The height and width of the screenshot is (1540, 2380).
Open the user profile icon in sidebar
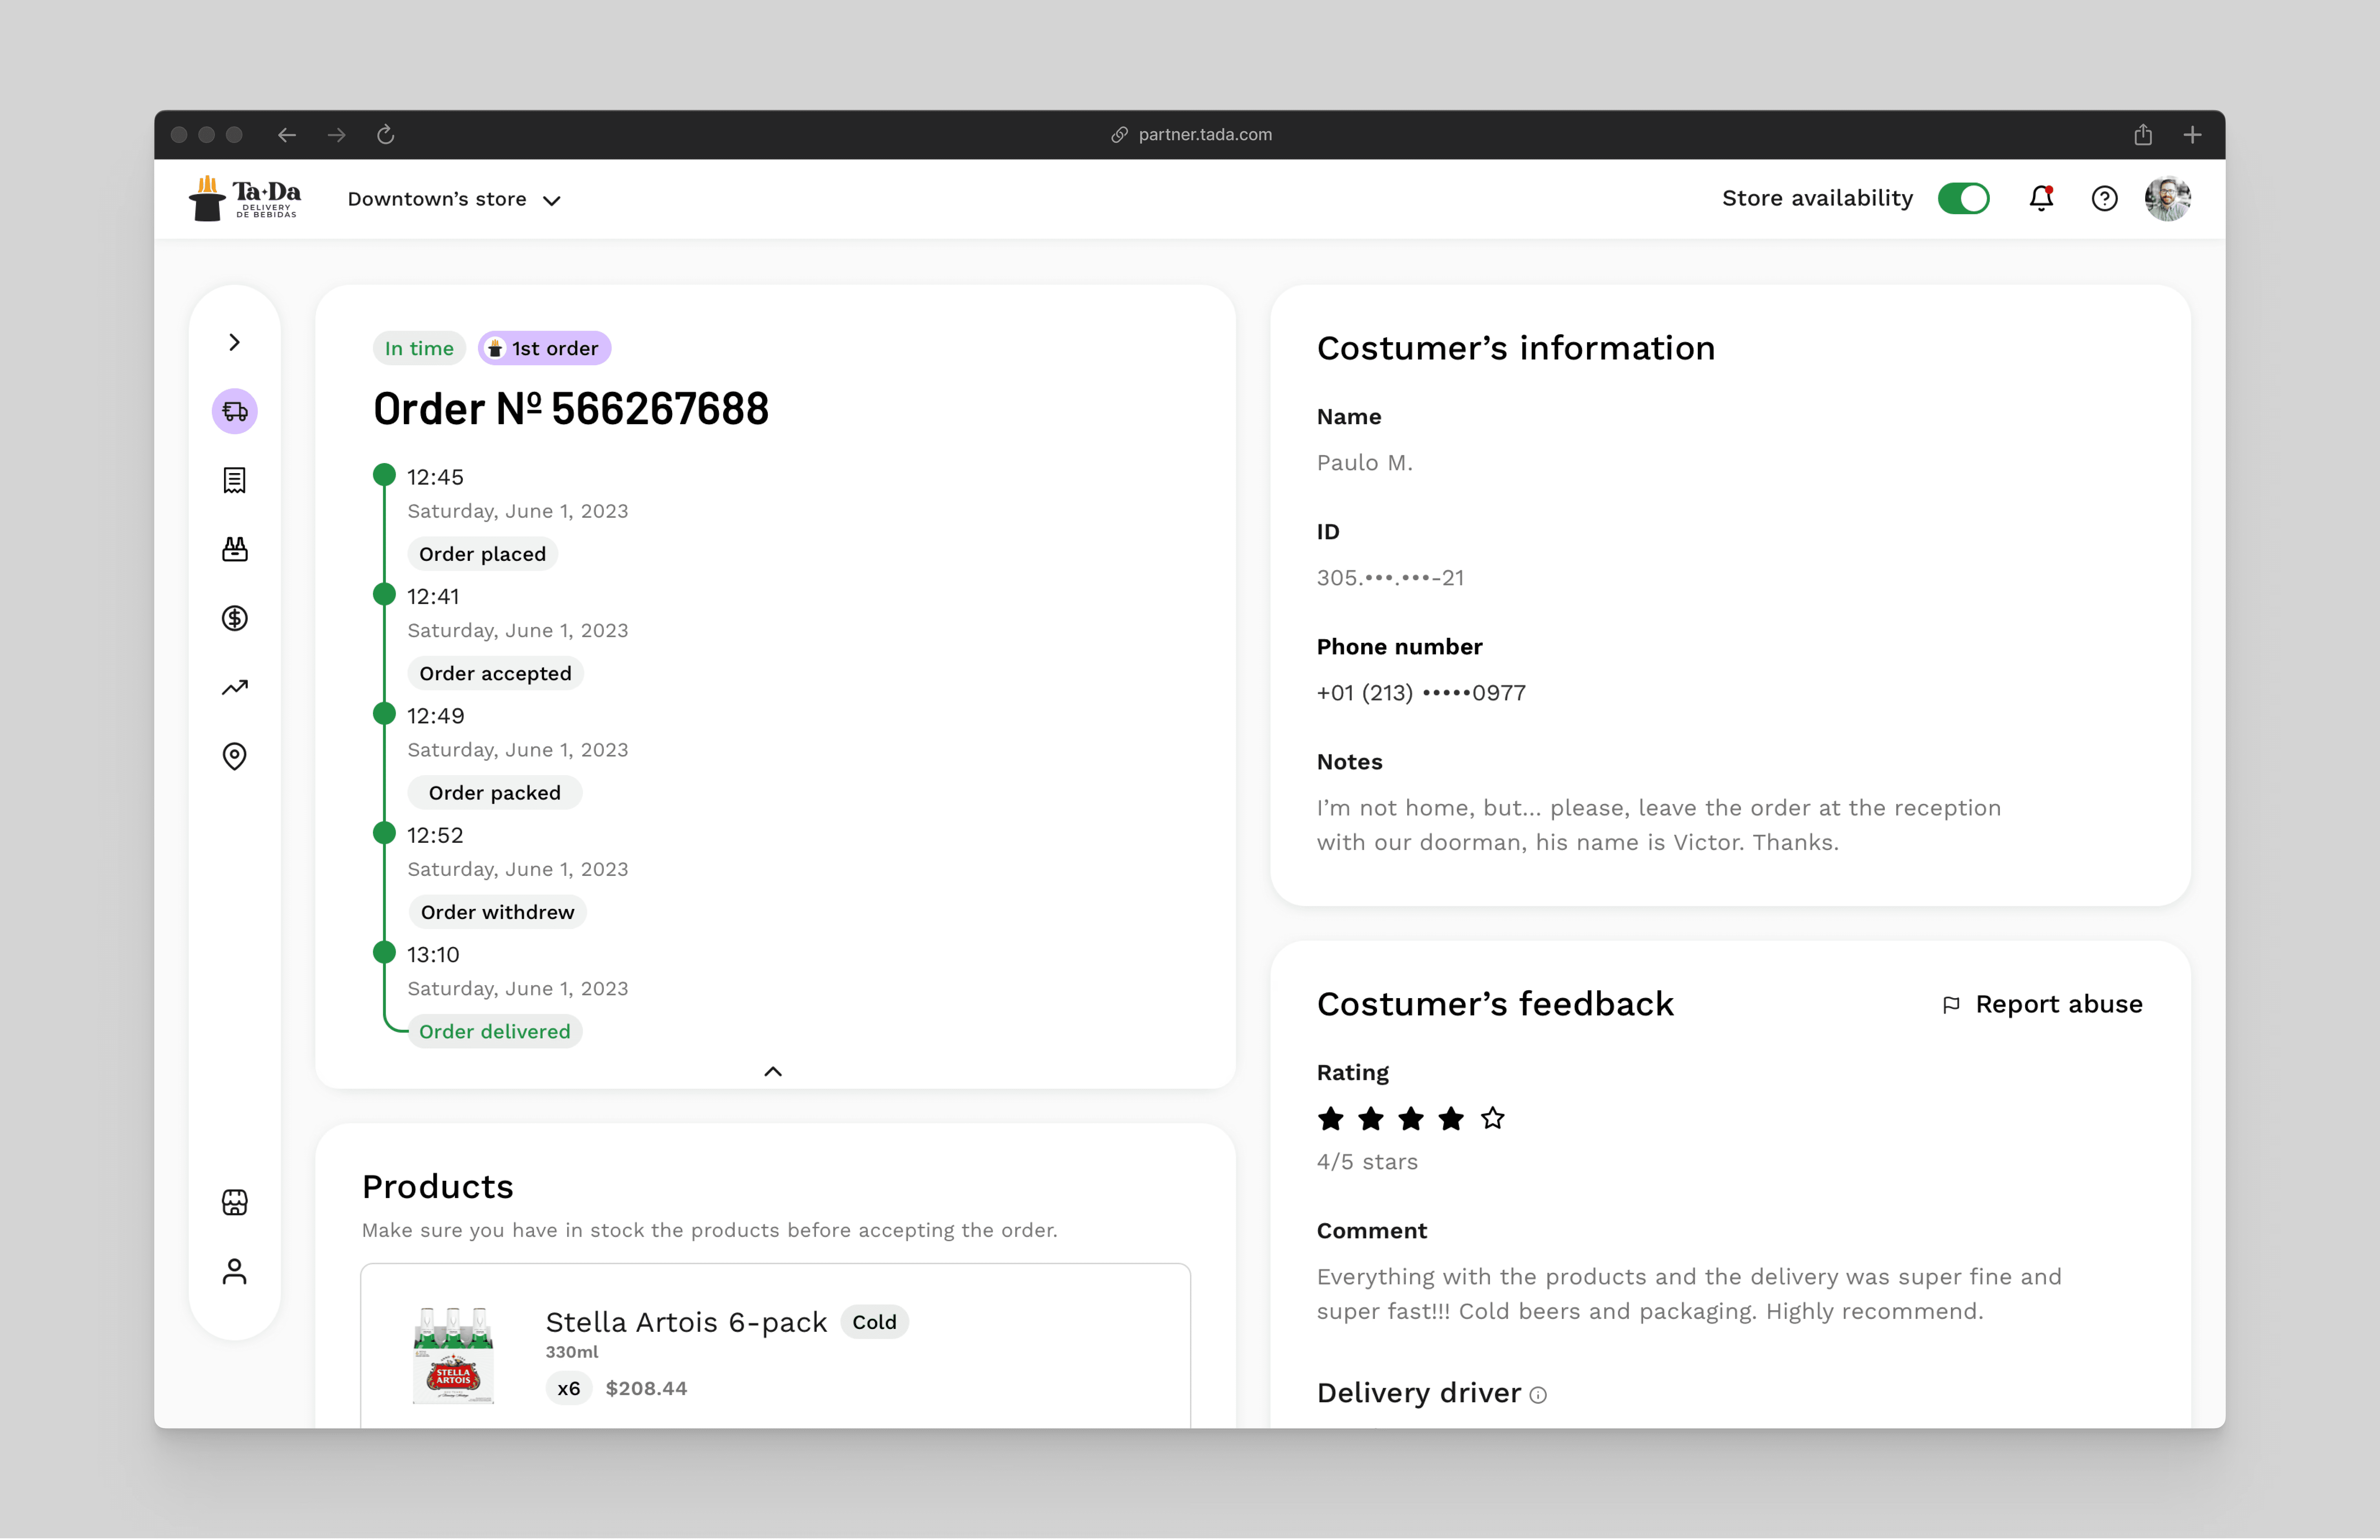[234, 1271]
